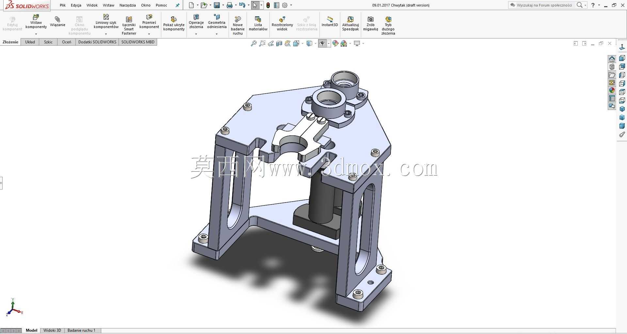
Task: Open the SOLIDWORKS Forum pane icon
Action: point(612,106)
